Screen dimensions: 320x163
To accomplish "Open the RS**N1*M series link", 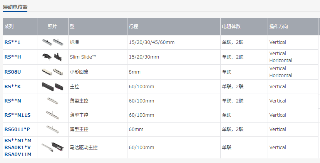I will (18, 141).
